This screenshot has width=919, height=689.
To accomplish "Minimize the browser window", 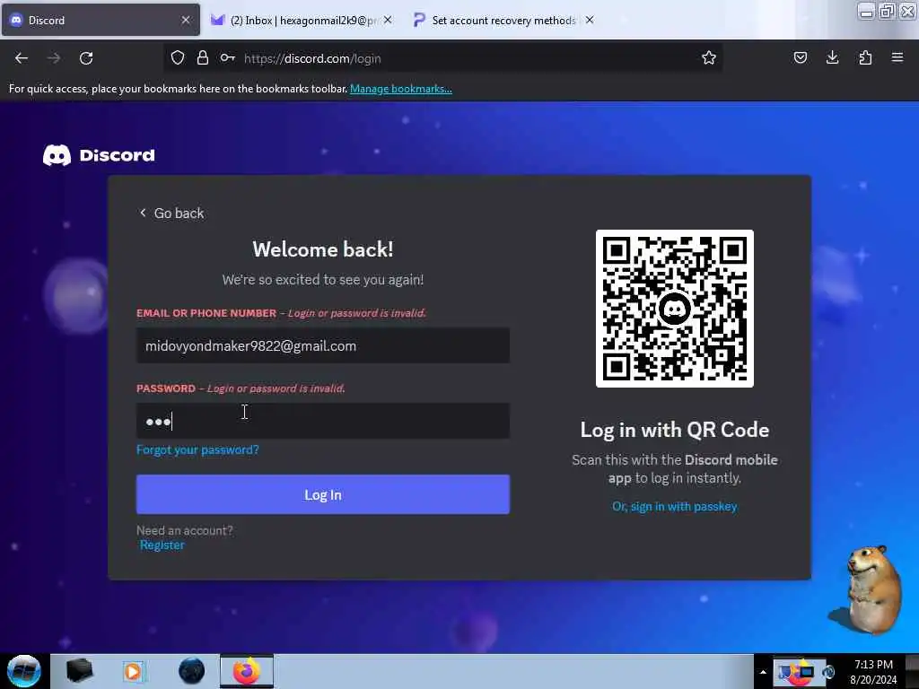I will (866, 12).
